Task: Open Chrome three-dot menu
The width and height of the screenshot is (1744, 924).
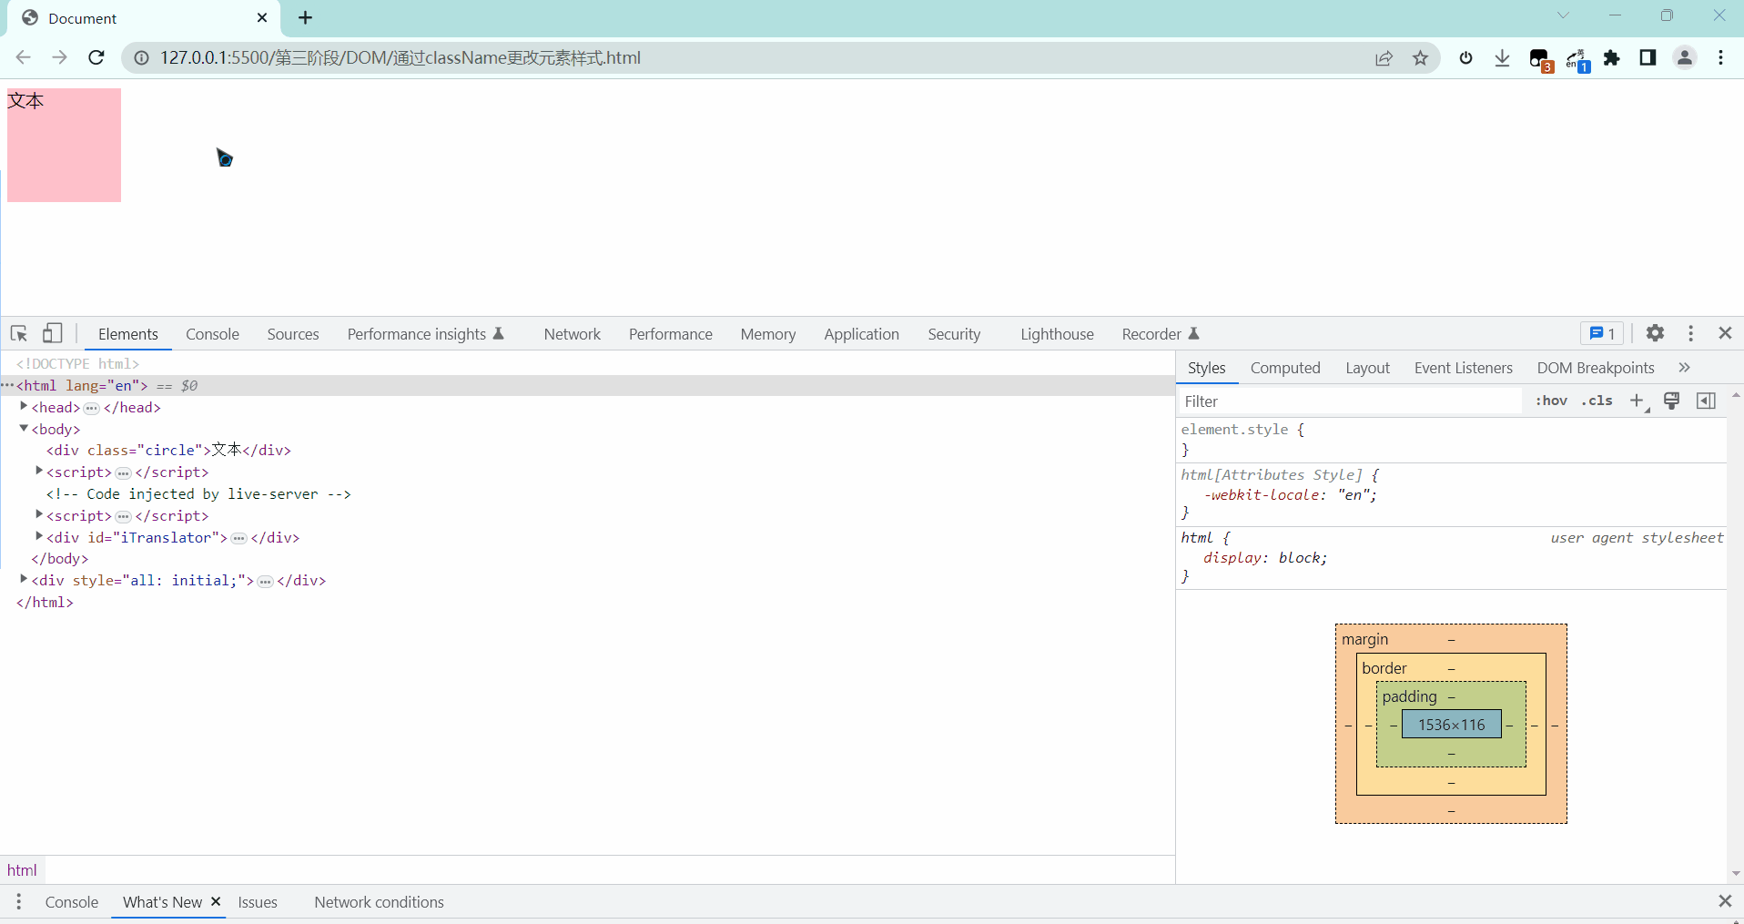Action: click(x=1720, y=58)
